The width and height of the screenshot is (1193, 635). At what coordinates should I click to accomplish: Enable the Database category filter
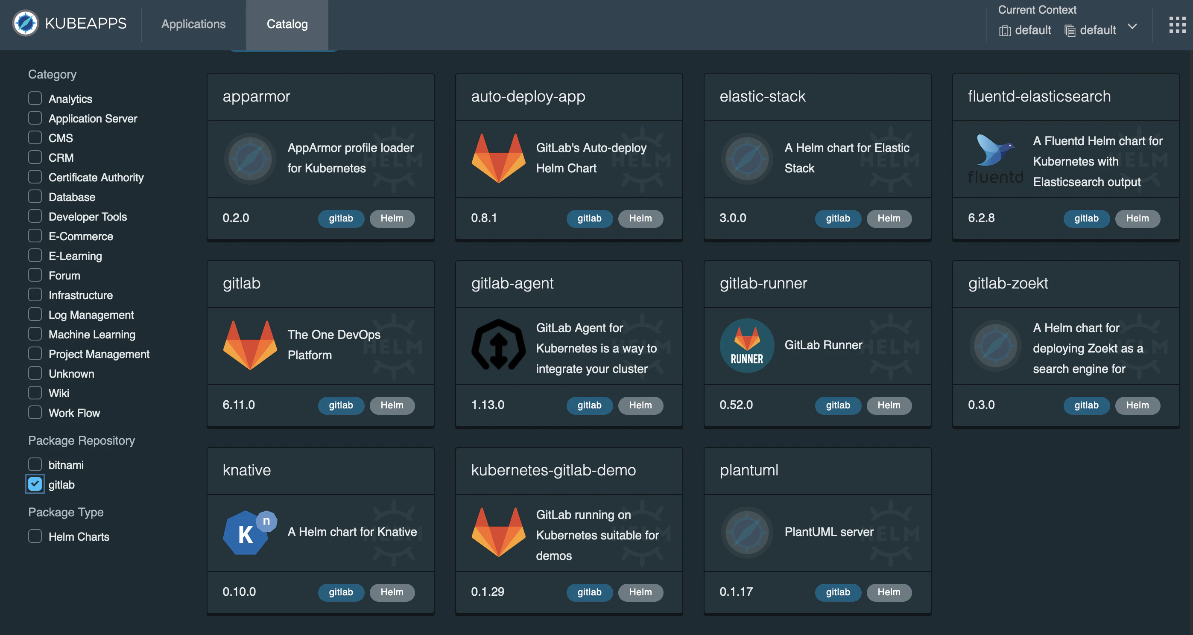[x=35, y=196]
